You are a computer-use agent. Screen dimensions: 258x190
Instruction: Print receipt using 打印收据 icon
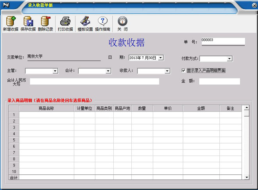pyautogui.click(x=65, y=22)
